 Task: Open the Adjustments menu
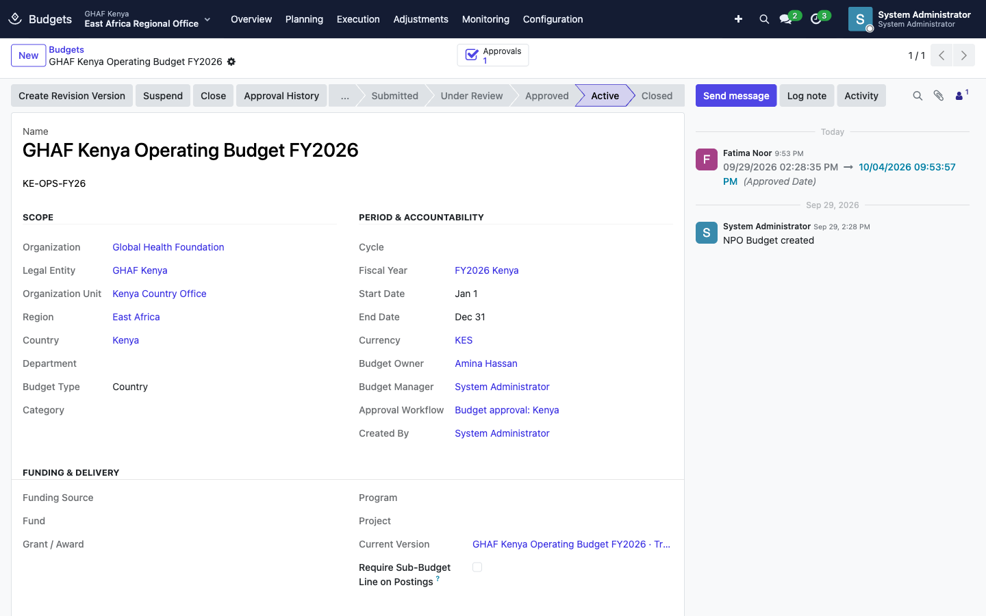(x=420, y=19)
